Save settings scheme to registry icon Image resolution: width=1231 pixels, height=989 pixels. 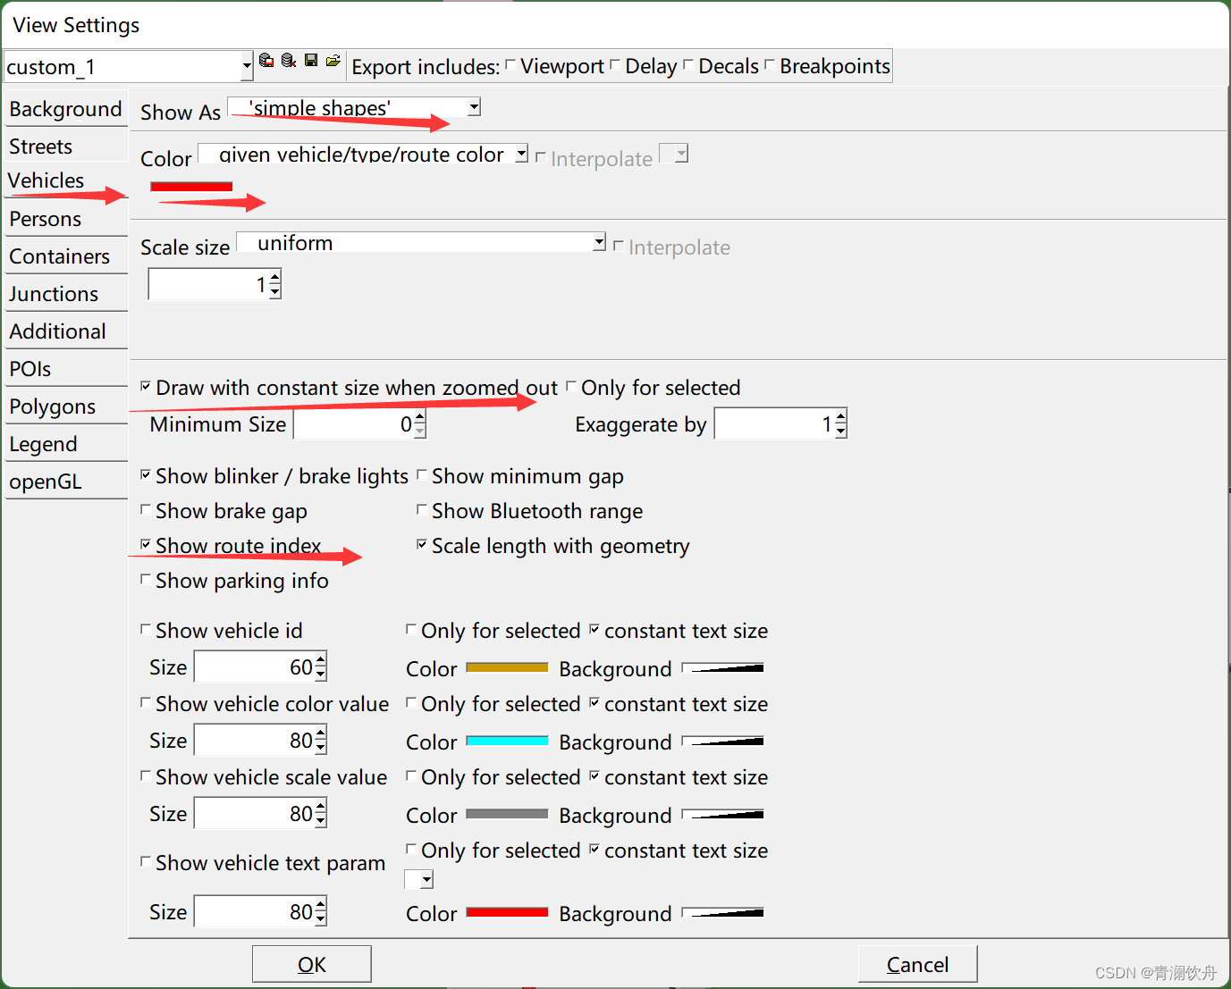(266, 61)
